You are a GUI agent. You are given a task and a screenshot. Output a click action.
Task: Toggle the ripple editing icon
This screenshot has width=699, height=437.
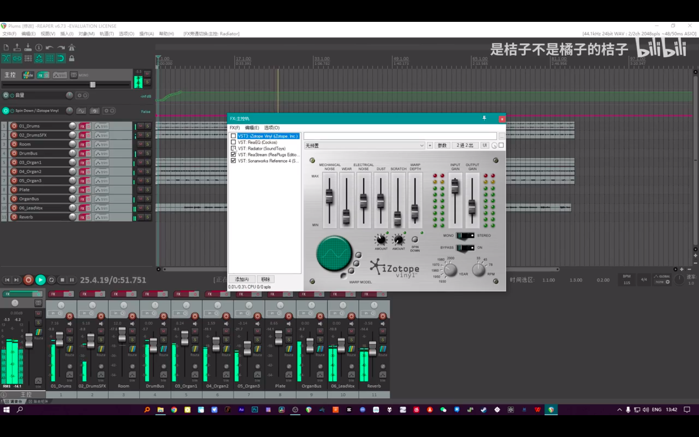click(28, 58)
